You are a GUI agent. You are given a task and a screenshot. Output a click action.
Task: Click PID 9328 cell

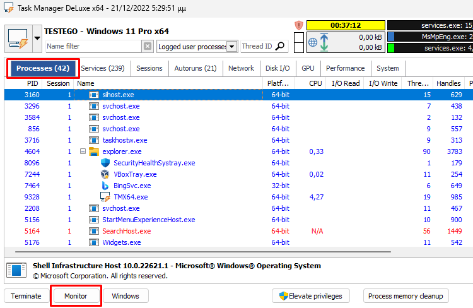click(x=32, y=197)
